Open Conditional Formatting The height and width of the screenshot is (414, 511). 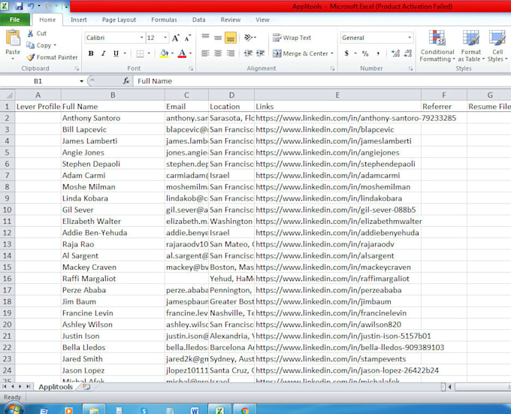(x=437, y=47)
